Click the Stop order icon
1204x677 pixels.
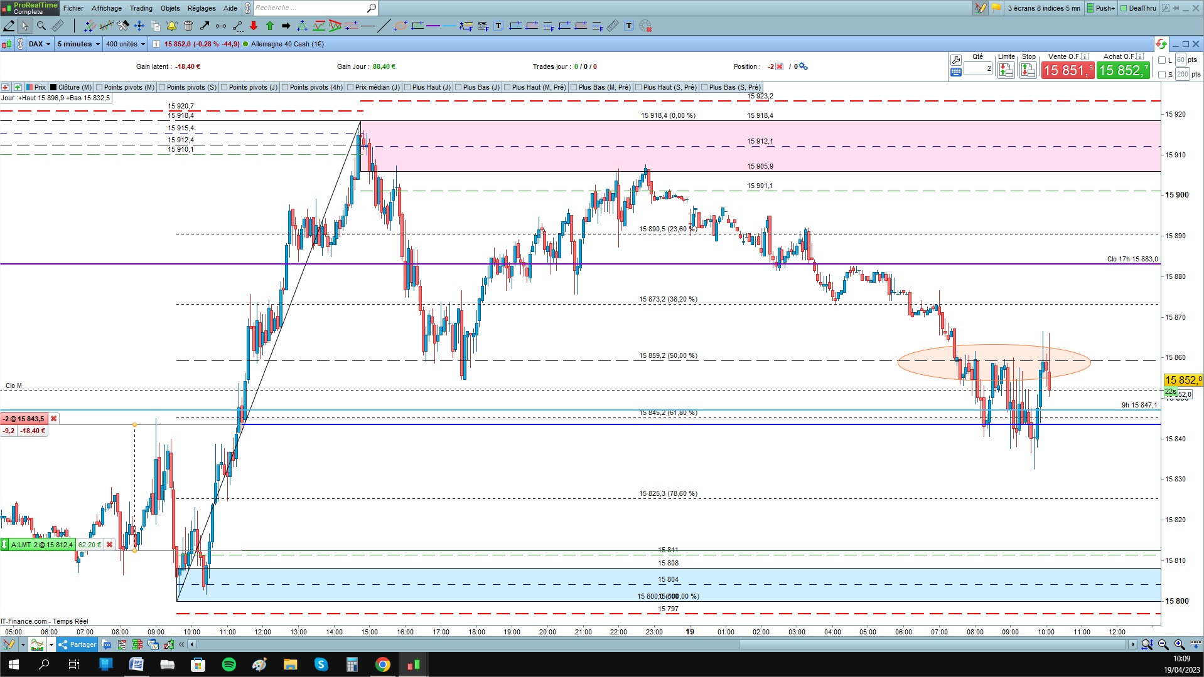point(1028,70)
